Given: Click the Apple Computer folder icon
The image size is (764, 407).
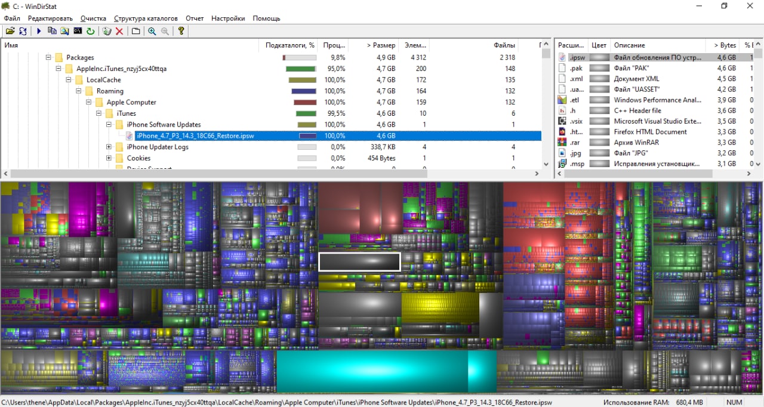Looking at the screenshot, I should (x=99, y=102).
